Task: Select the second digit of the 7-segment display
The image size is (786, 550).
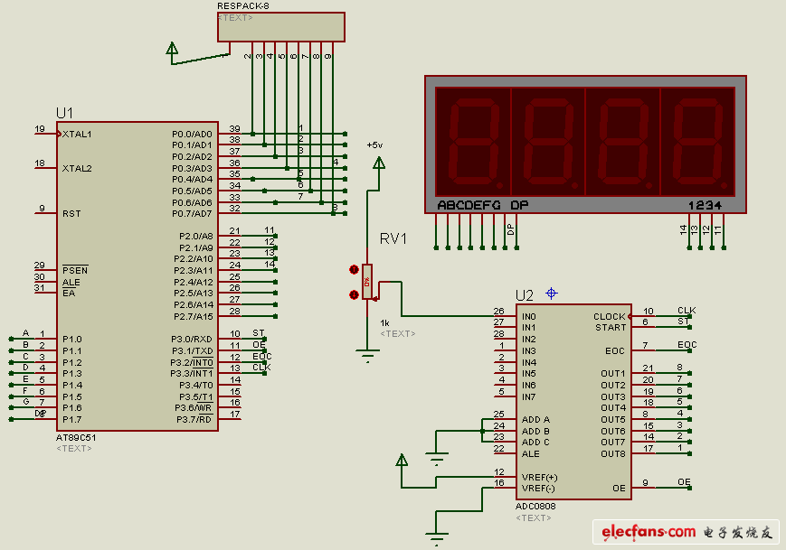Action: (x=548, y=142)
